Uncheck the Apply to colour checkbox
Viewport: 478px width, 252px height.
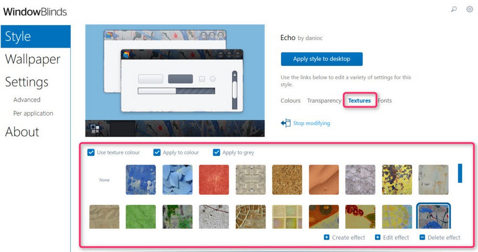tap(157, 152)
